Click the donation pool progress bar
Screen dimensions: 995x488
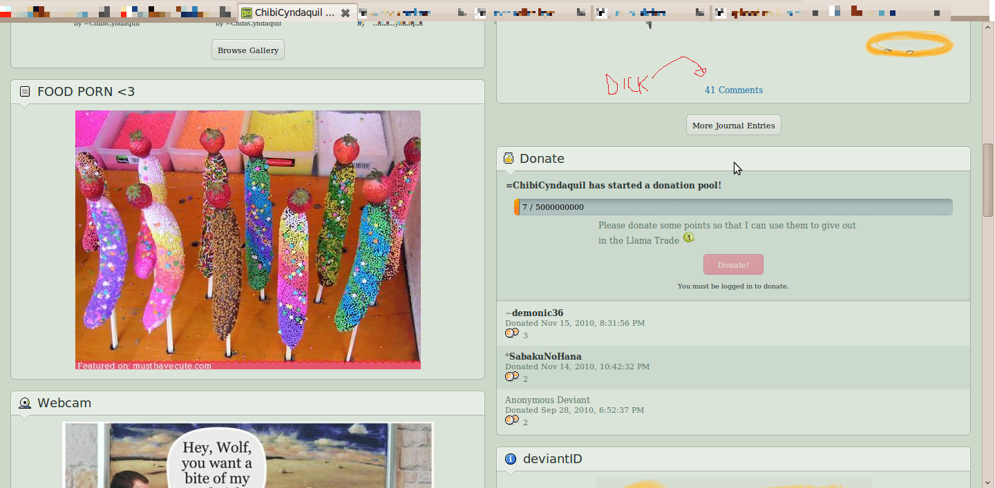733,207
